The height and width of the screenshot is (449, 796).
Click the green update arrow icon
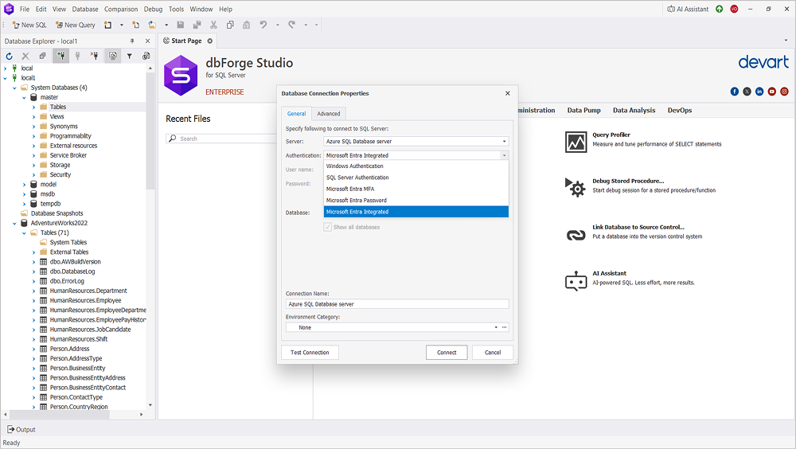point(720,9)
